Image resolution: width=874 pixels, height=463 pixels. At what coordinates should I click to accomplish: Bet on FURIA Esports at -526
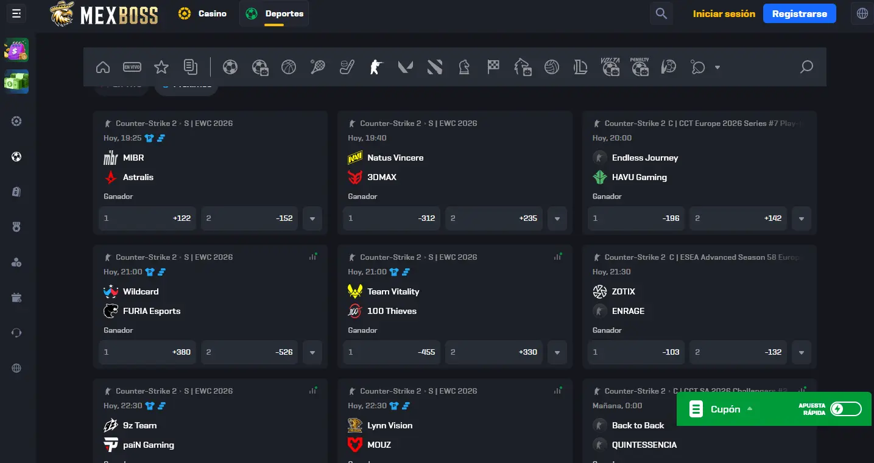250,352
